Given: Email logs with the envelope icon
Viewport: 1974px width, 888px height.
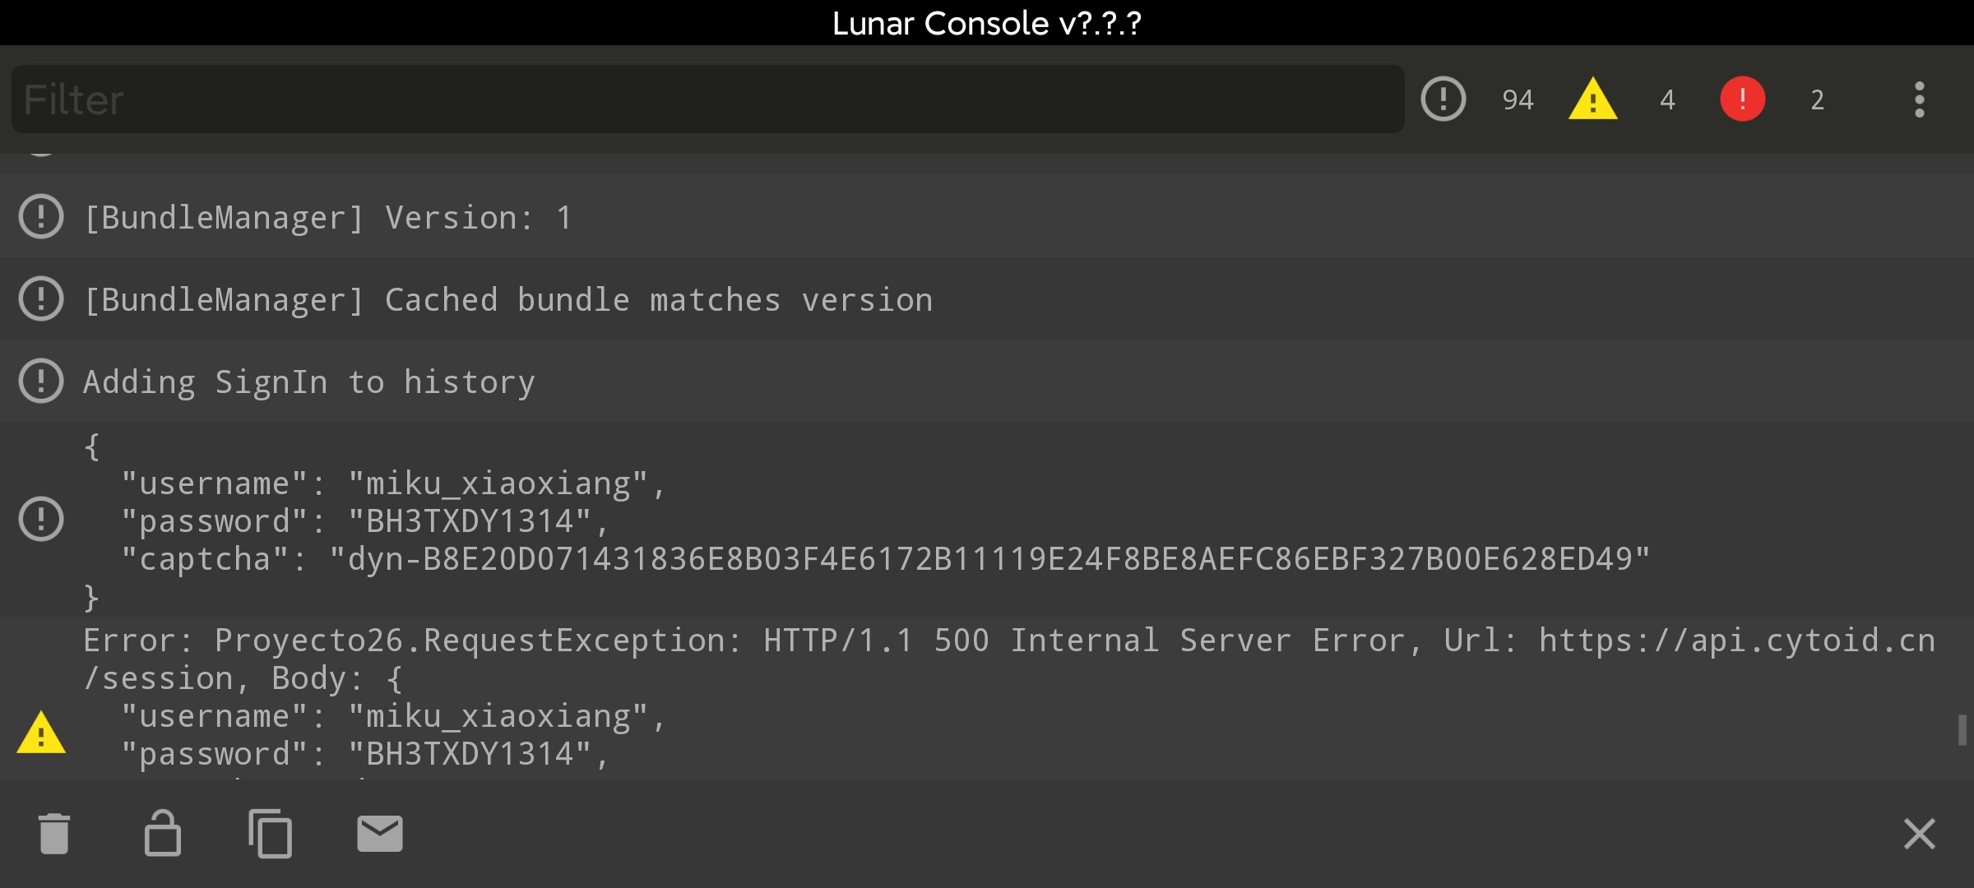Looking at the screenshot, I should coord(379,834).
